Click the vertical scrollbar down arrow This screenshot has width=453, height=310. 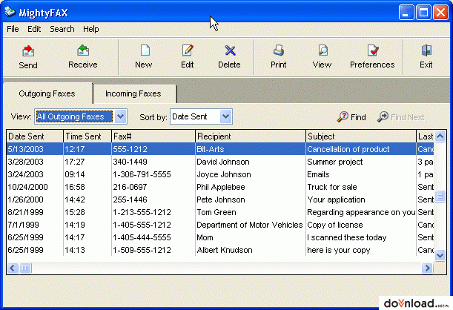coord(440,255)
